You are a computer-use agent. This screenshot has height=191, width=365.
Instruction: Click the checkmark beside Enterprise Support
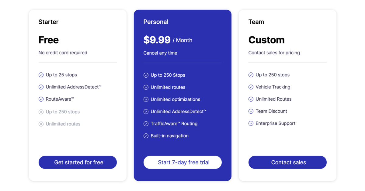pos(251,123)
